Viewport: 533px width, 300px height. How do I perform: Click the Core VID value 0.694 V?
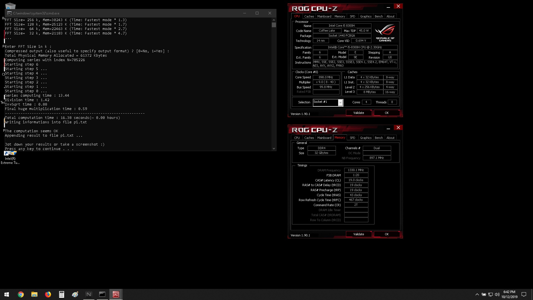[361, 41]
